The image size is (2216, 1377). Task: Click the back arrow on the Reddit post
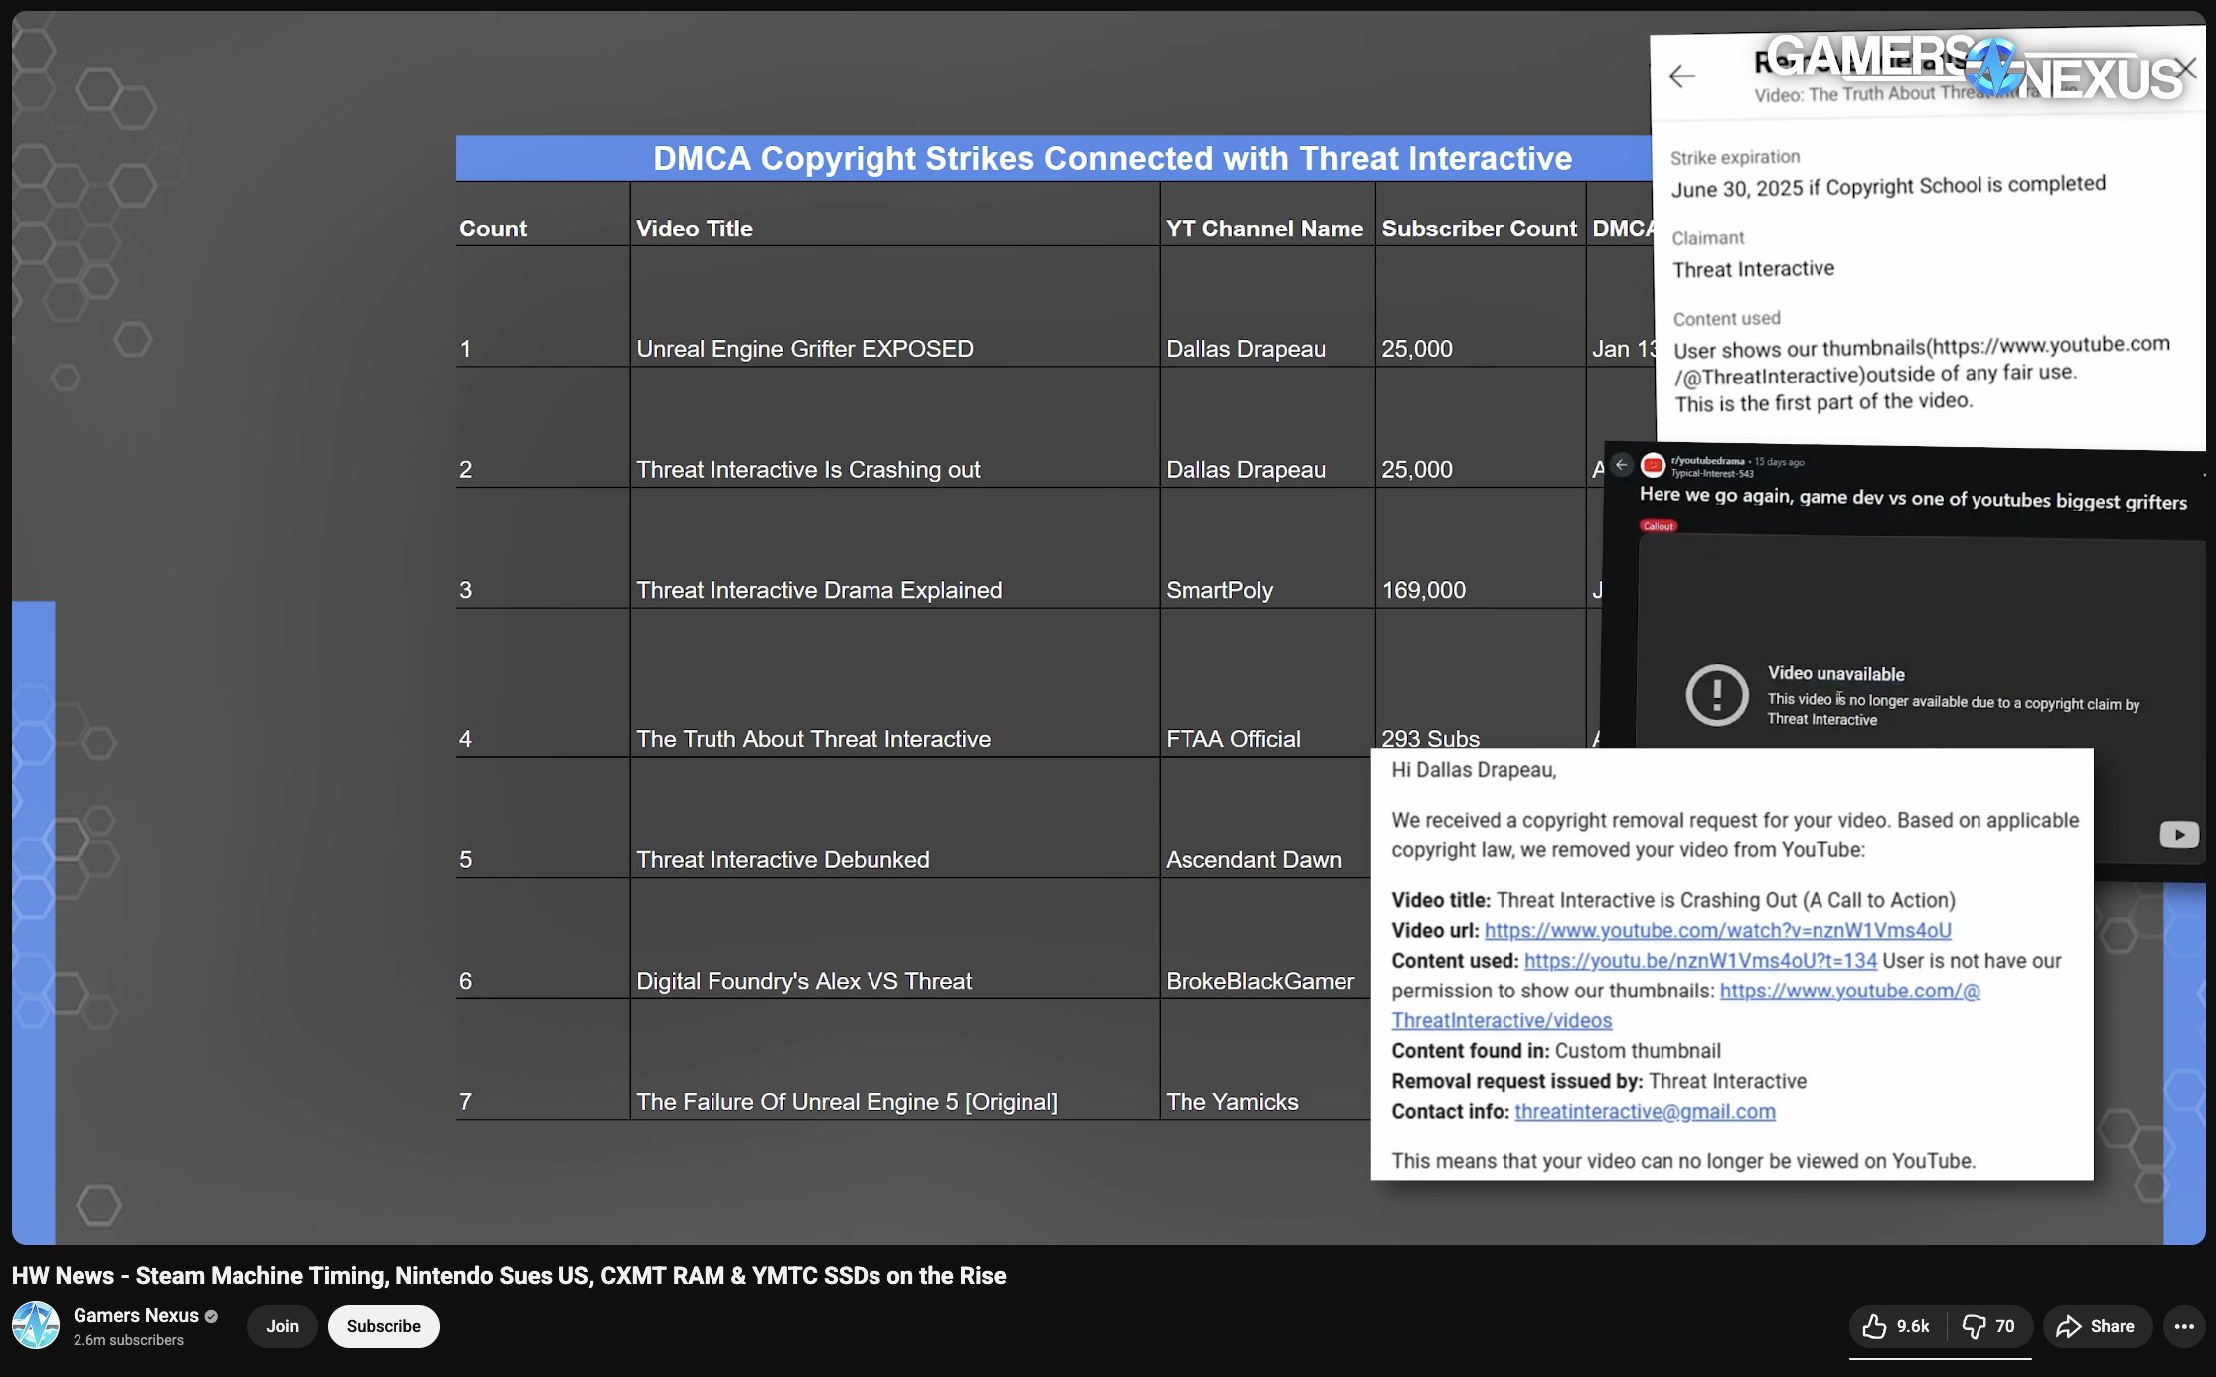[1622, 465]
